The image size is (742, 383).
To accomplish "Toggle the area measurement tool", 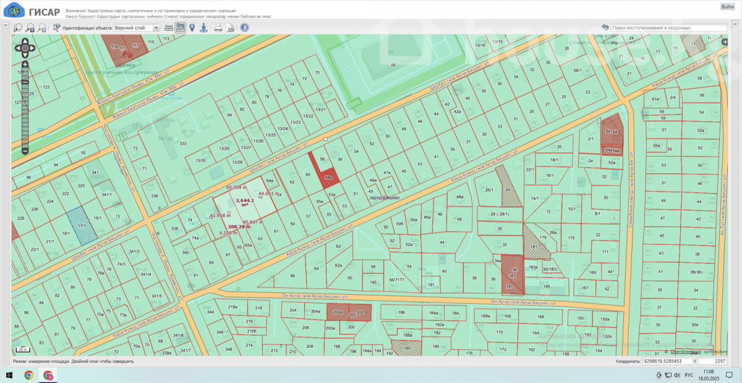I will click(x=181, y=28).
